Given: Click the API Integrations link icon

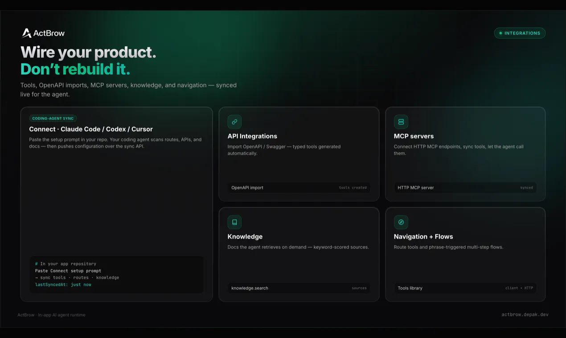Looking at the screenshot, I should tap(234, 122).
